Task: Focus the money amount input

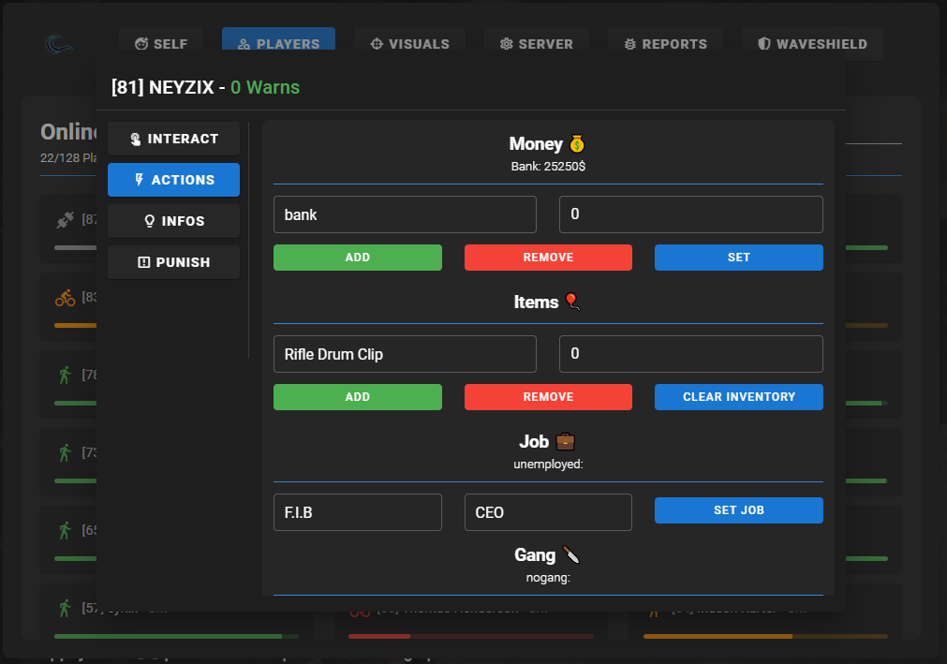Action: click(x=691, y=214)
